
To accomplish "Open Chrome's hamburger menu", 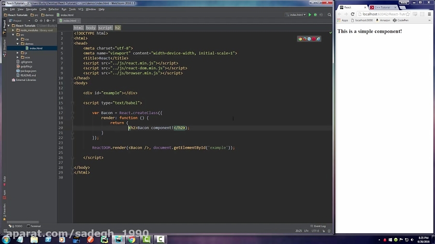I will click(x=429, y=14).
